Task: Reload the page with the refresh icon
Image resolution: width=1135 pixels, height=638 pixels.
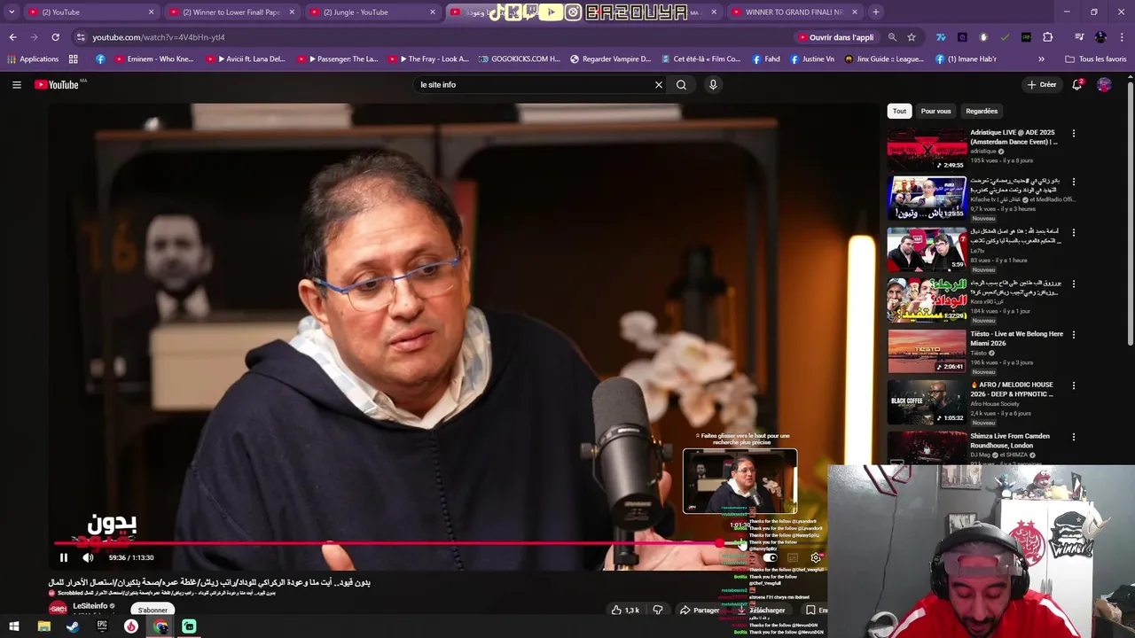Action: coord(55,37)
